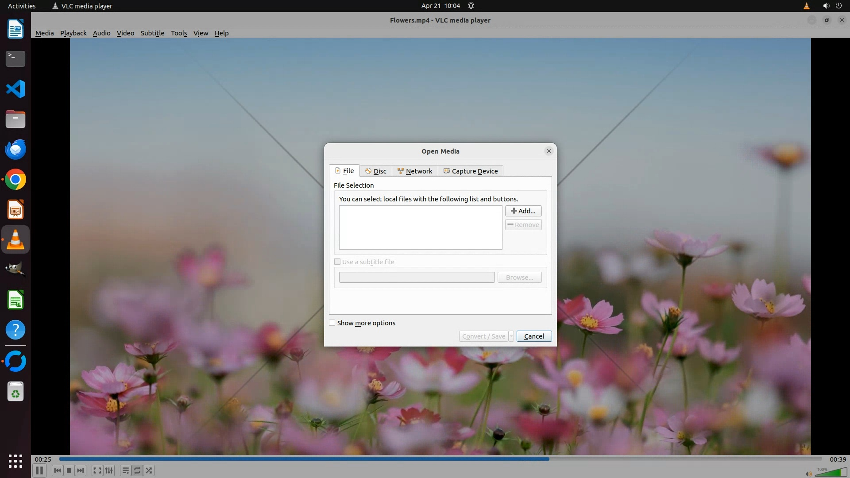This screenshot has height=478, width=850.
Task: Pause the playing video
Action: coord(39,470)
